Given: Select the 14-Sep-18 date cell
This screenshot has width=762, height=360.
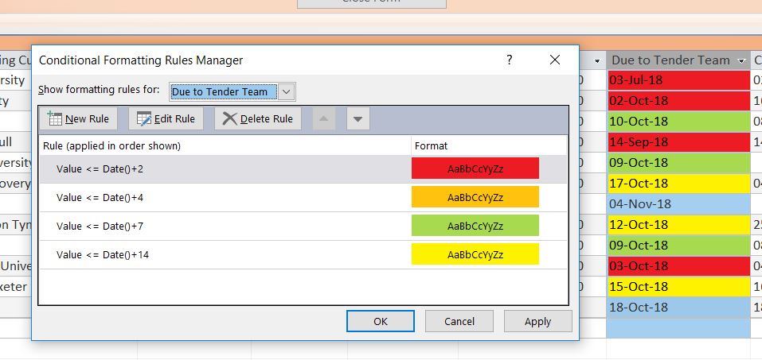Looking at the screenshot, I should click(678, 142).
